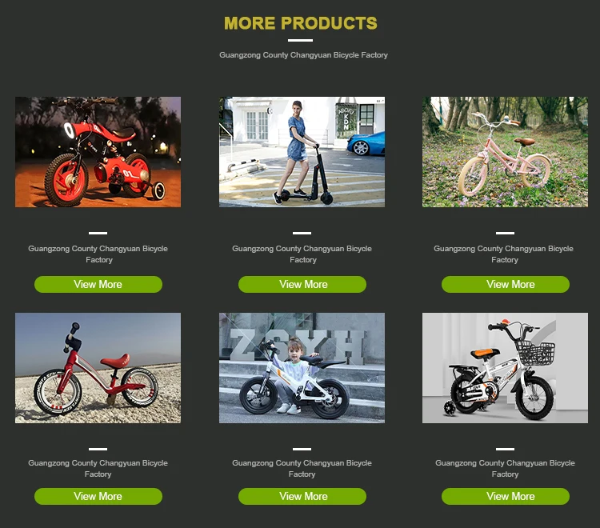Click the MORE PRODUCTS yellow heading
Screen dimensions: 600x528
coord(300,23)
